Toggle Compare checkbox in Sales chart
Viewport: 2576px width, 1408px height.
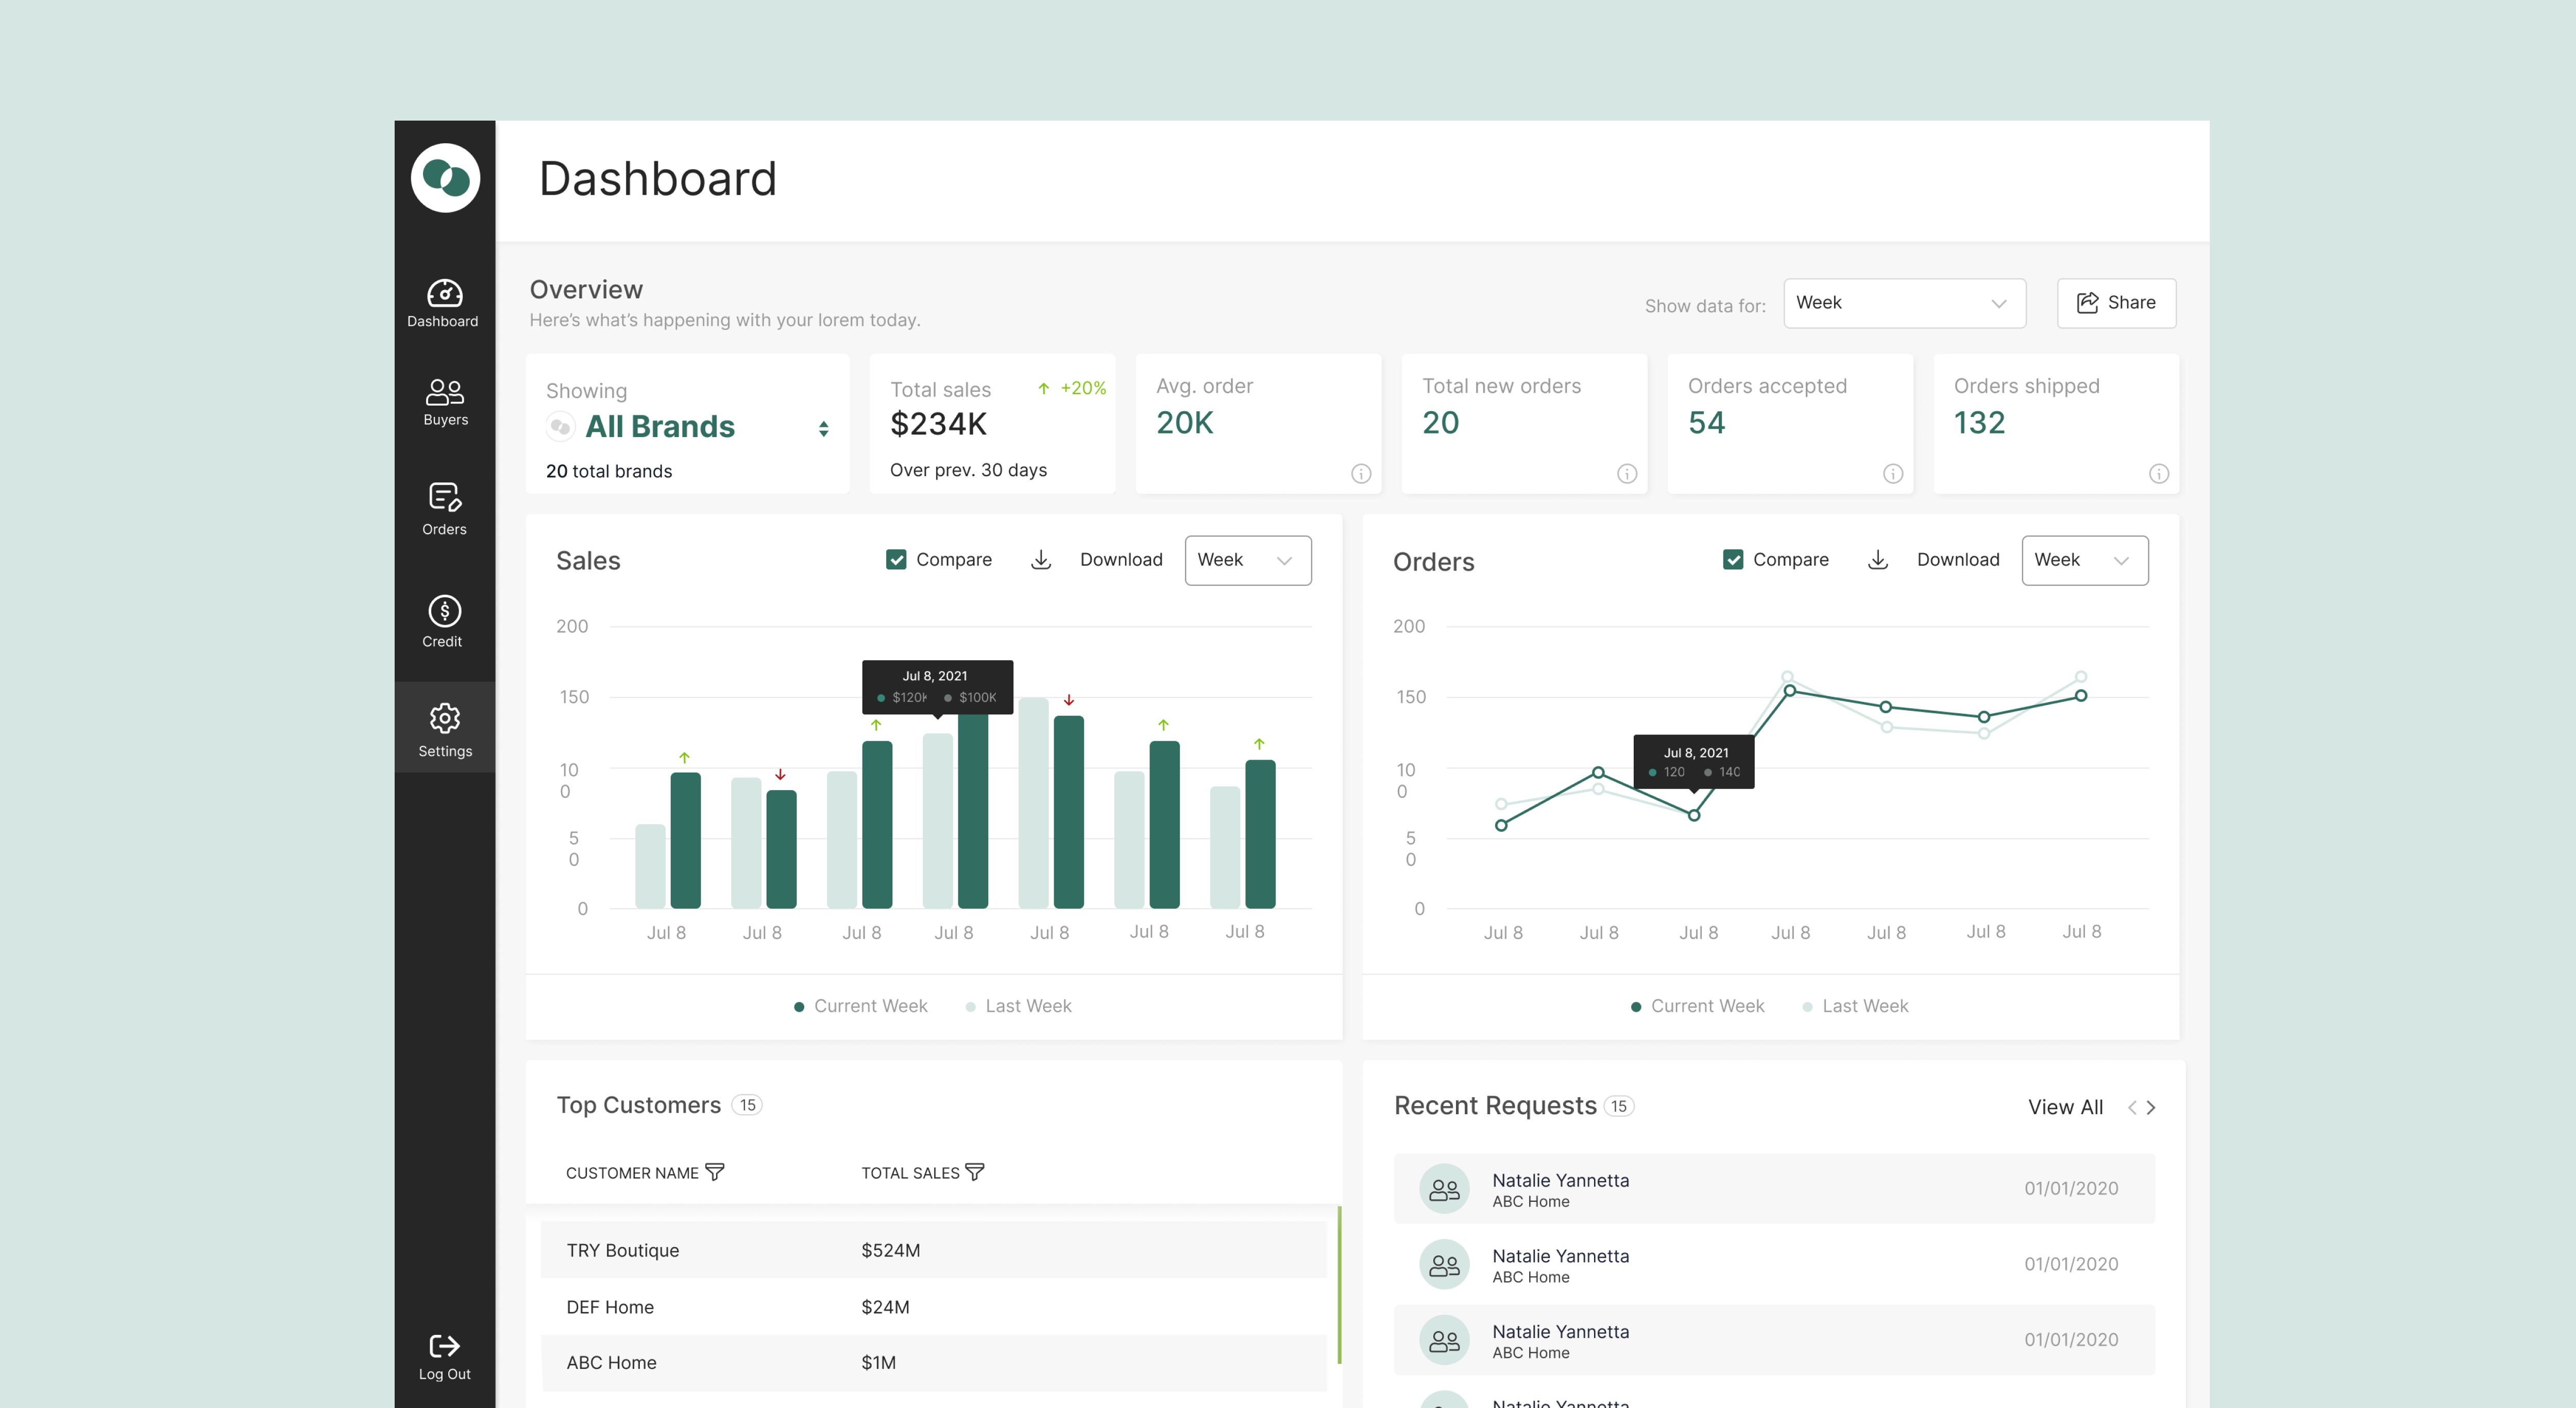click(896, 560)
